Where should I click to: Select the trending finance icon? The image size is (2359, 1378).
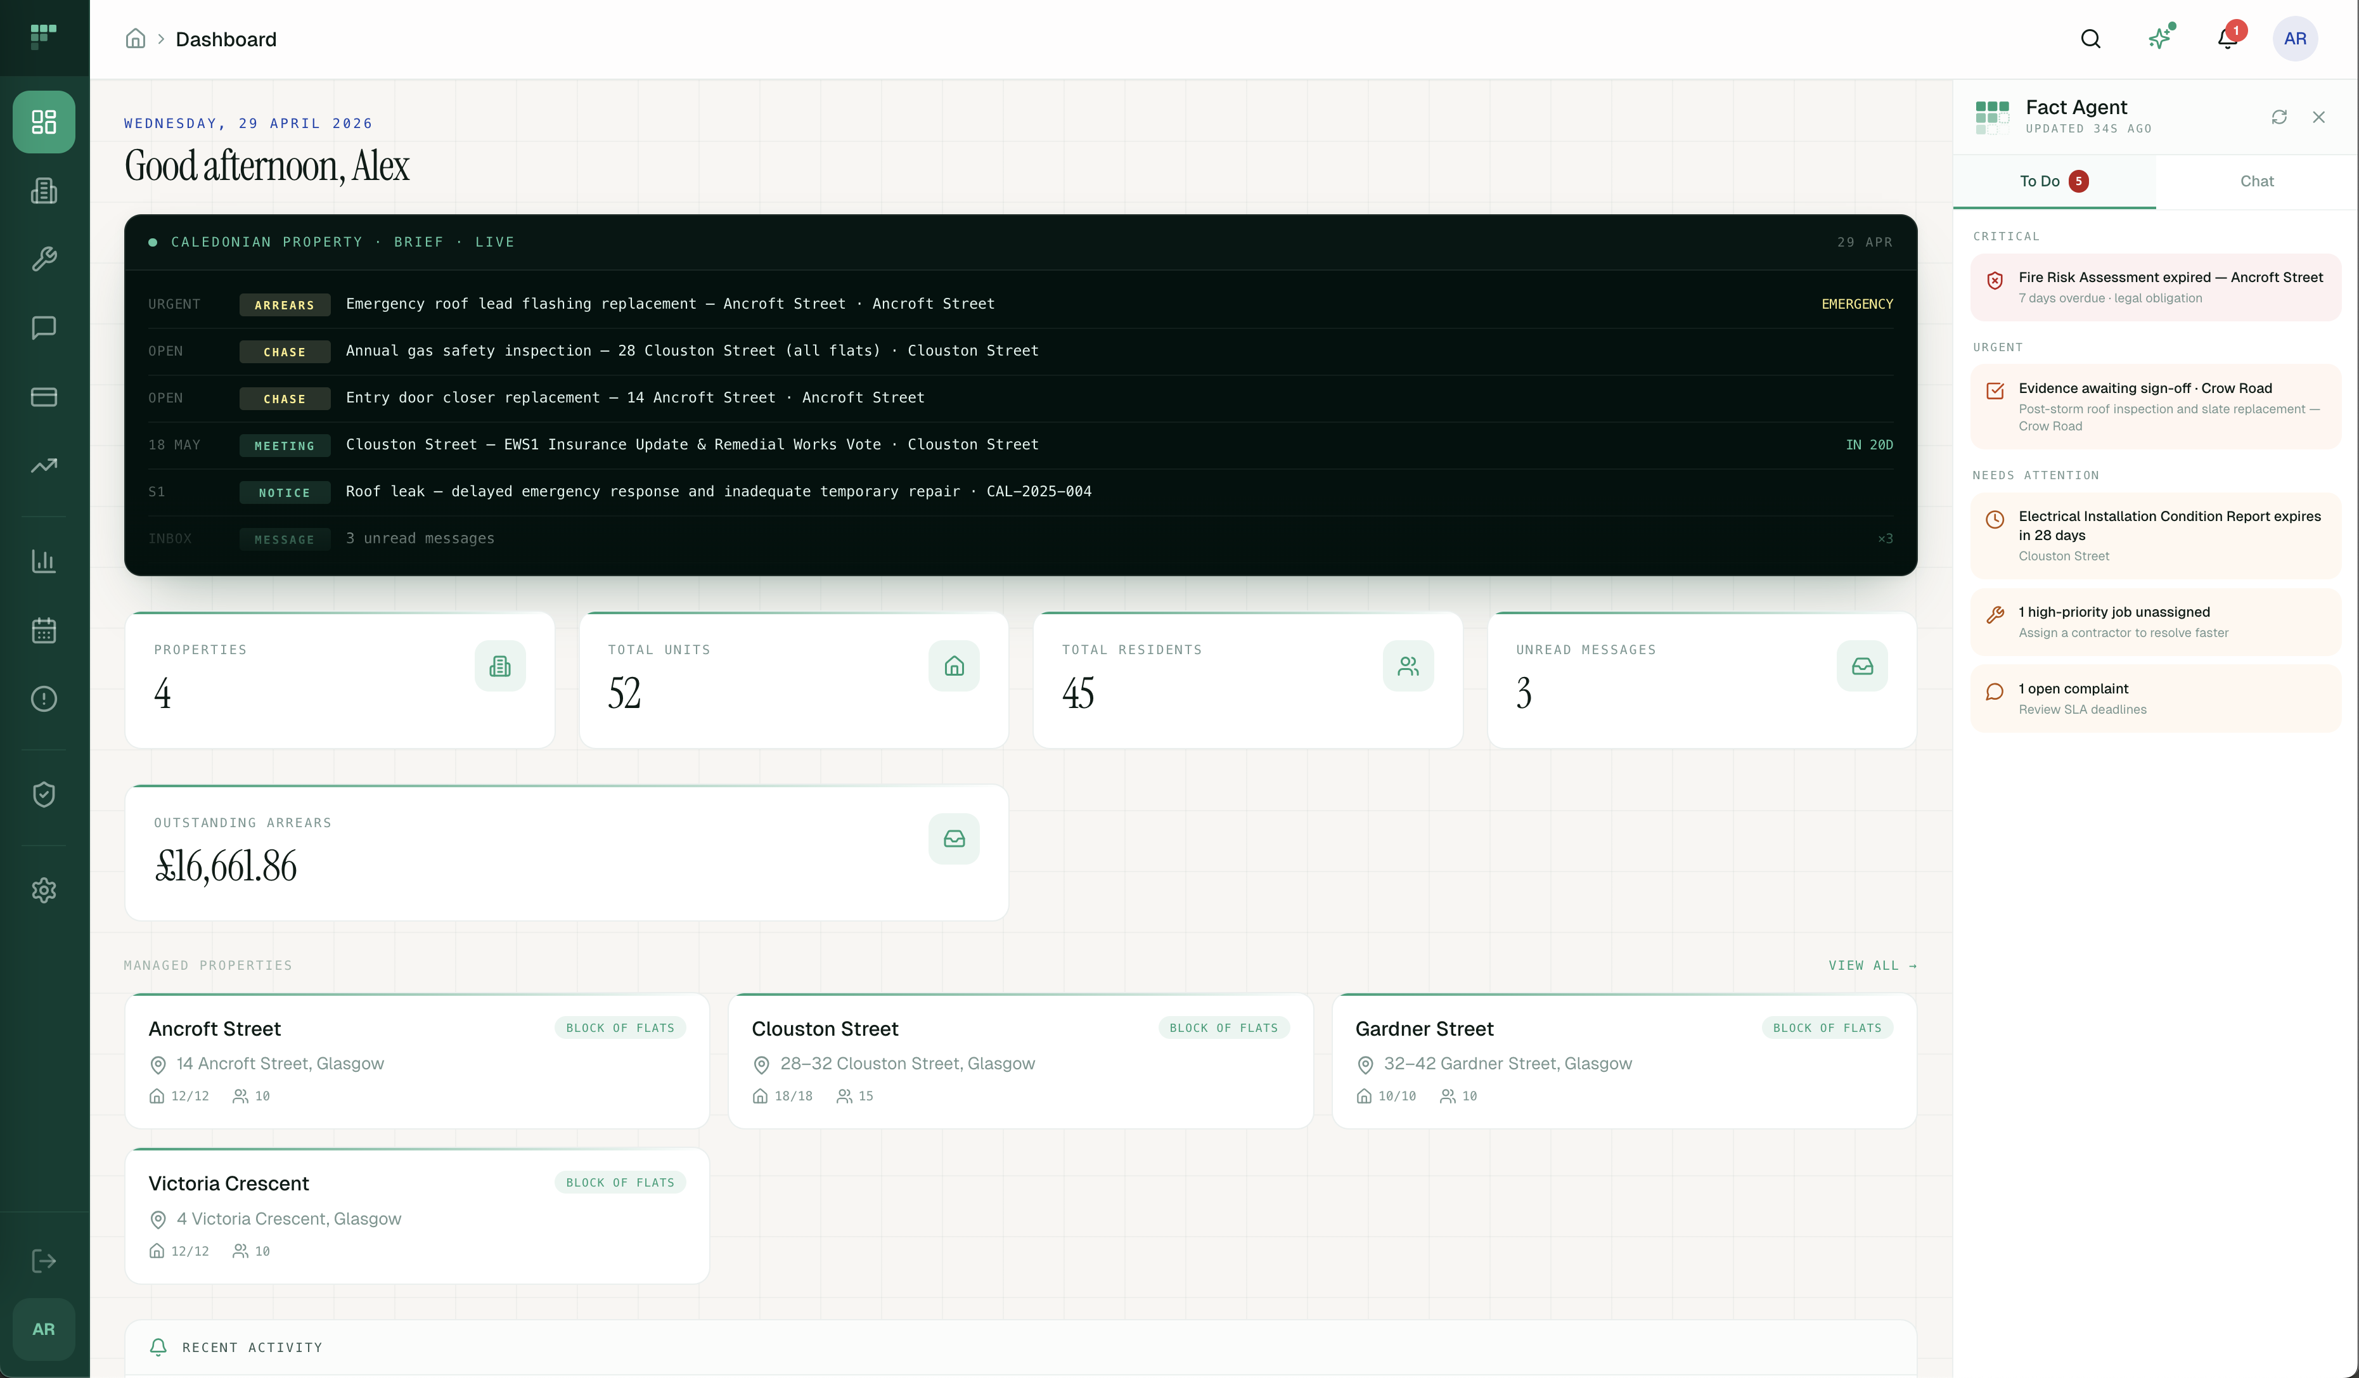click(x=43, y=465)
